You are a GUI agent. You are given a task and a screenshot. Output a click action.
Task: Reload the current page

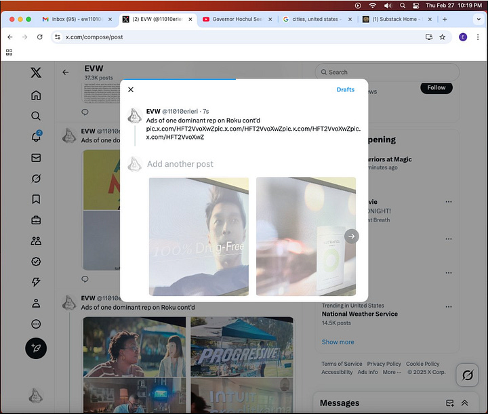[39, 37]
